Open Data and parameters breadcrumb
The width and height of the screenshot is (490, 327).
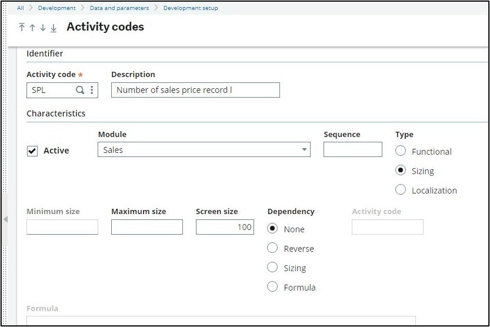119,8
